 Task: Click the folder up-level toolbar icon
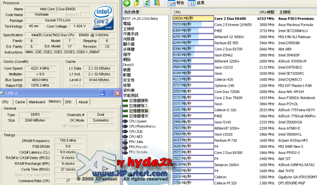137,3
